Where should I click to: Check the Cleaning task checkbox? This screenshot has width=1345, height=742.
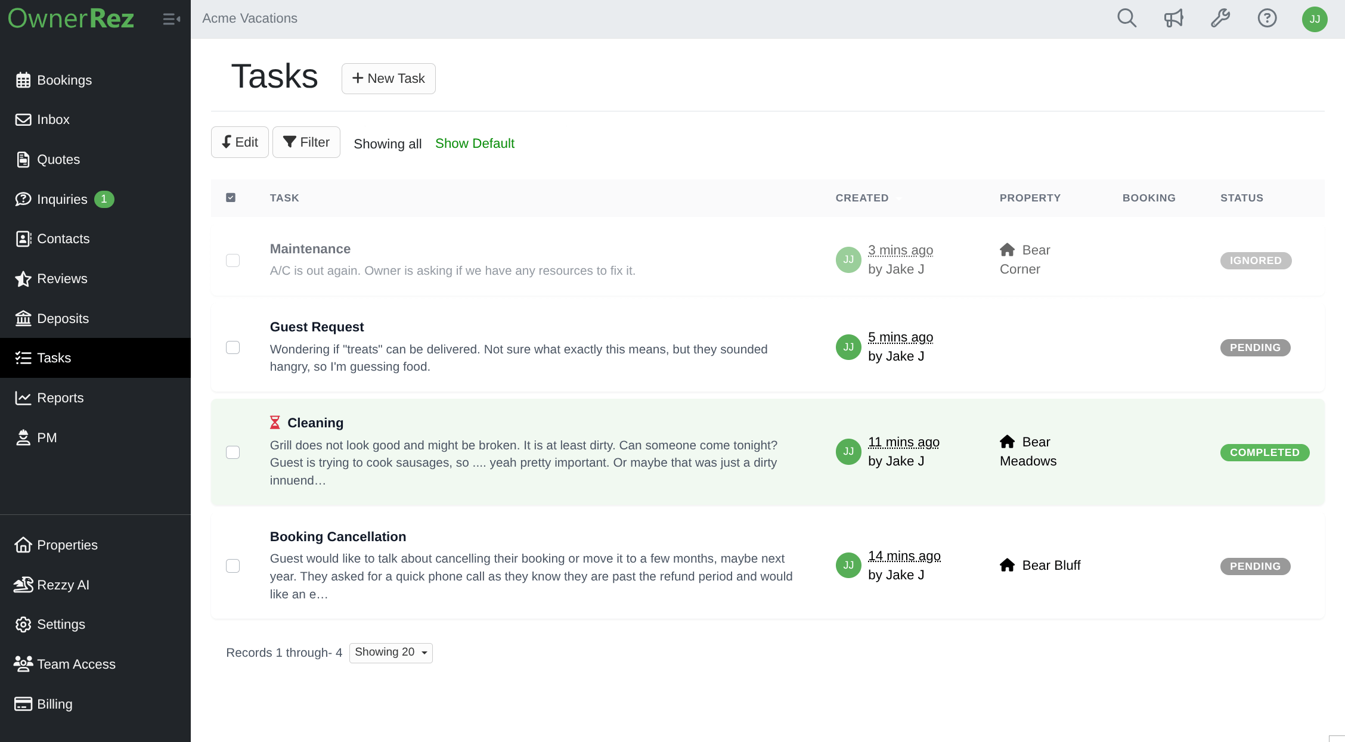(x=233, y=452)
